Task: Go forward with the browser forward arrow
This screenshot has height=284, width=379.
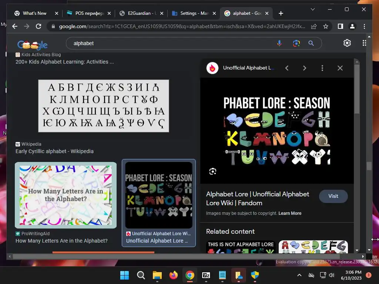Action: coord(27,26)
